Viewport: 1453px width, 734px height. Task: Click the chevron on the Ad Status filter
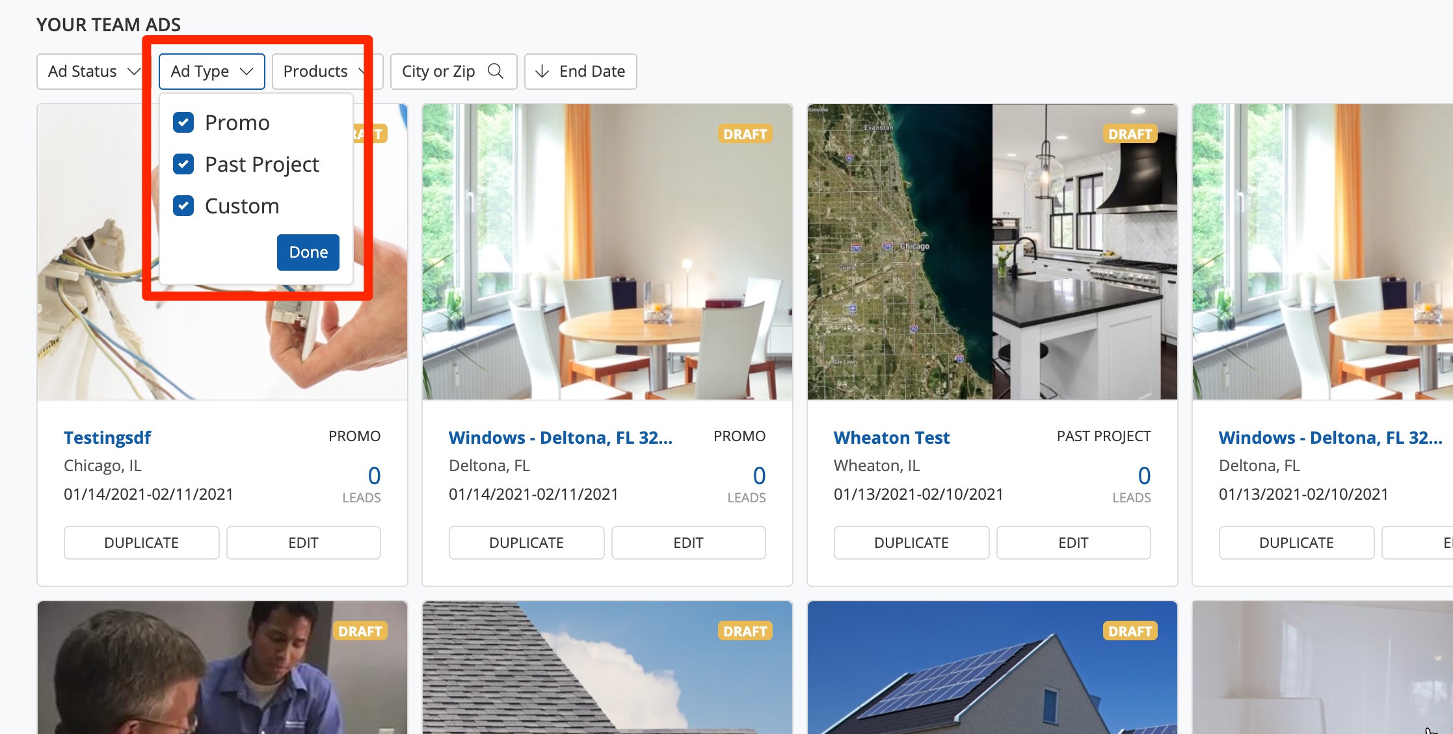tap(133, 71)
